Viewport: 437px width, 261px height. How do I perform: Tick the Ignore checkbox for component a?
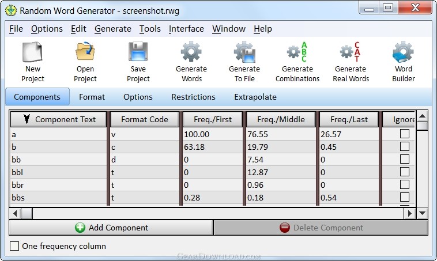click(405, 134)
